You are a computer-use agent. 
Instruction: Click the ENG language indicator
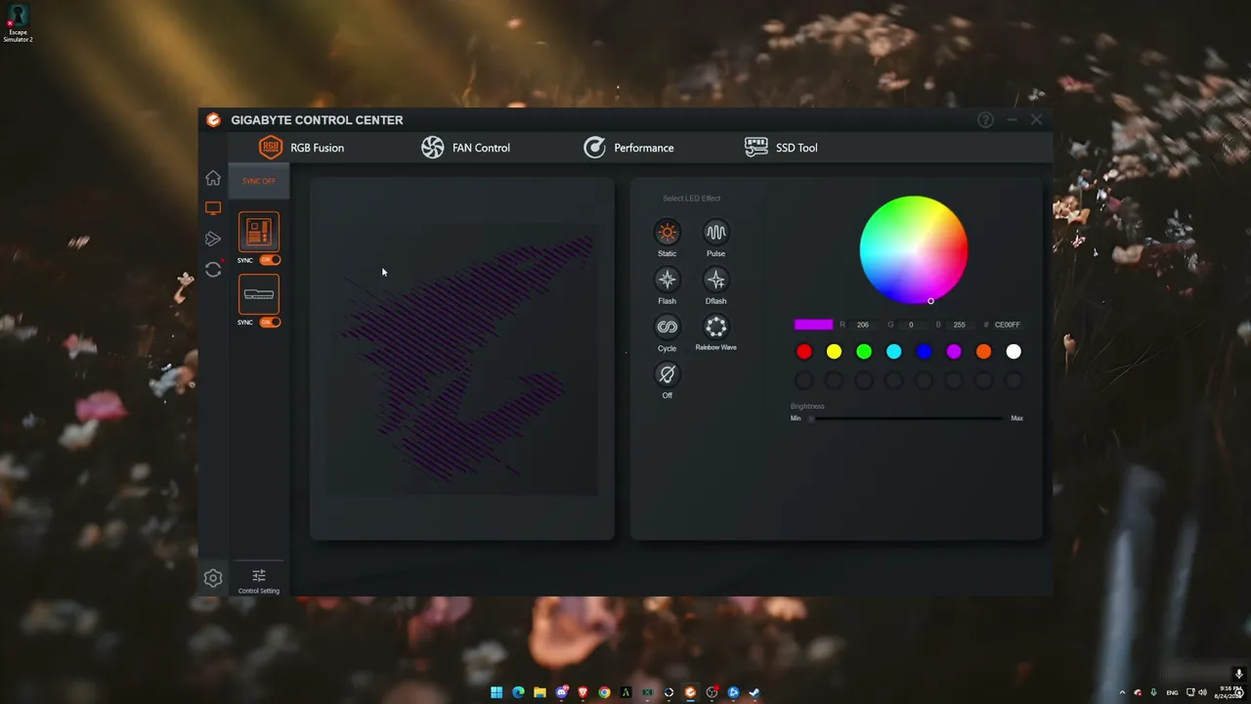(x=1172, y=692)
